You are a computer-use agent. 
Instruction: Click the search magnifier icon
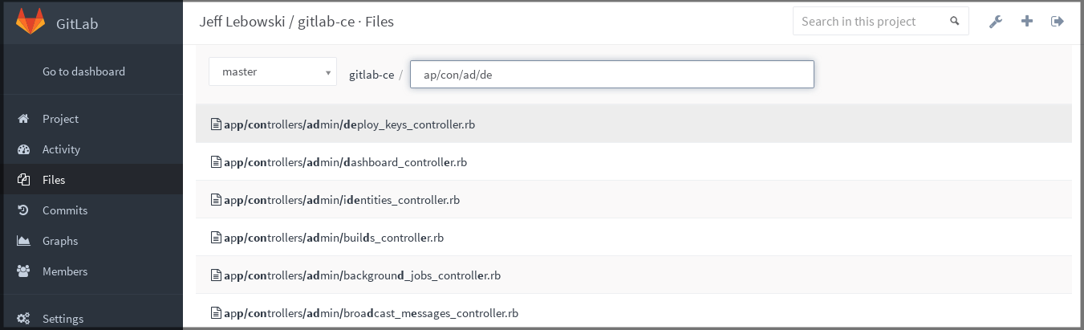[x=954, y=22]
